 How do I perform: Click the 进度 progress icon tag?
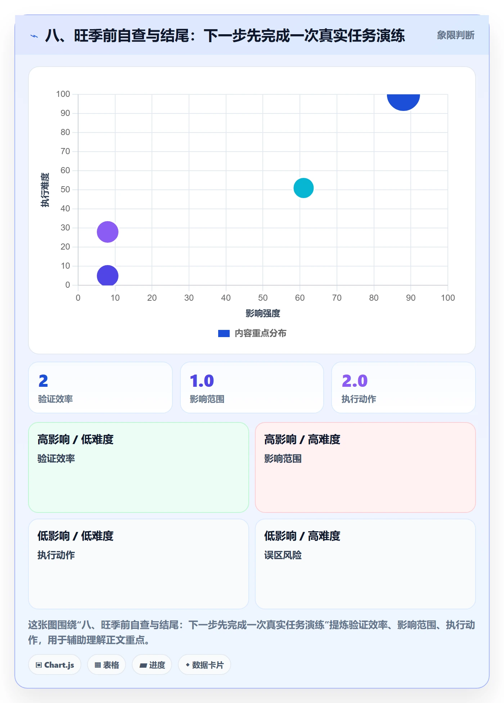(x=152, y=664)
